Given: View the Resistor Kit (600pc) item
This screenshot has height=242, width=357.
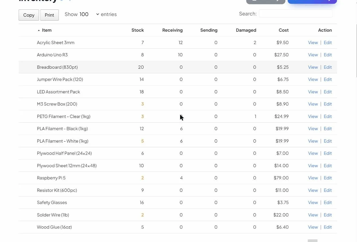Looking at the screenshot, I should pos(313,190).
